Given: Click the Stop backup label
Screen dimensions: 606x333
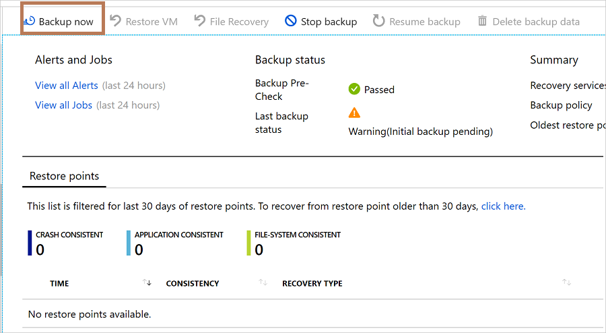Looking at the screenshot, I should pos(329,22).
